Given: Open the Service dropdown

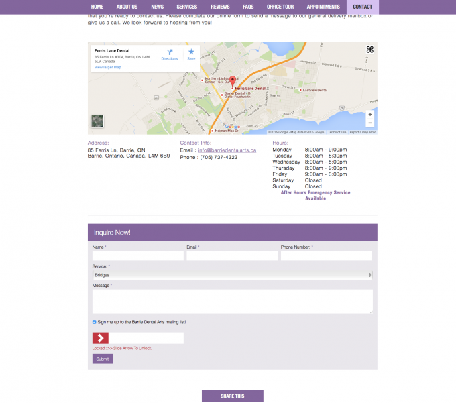Looking at the screenshot, I should pos(232,275).
